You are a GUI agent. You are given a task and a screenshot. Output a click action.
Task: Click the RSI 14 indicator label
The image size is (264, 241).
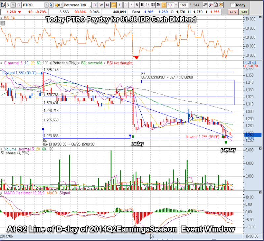9,18
